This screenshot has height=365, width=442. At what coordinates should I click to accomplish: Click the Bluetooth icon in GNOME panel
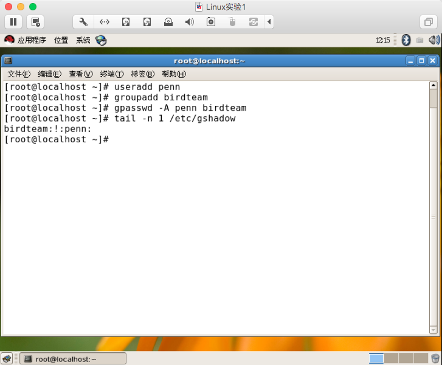(406, 40)
